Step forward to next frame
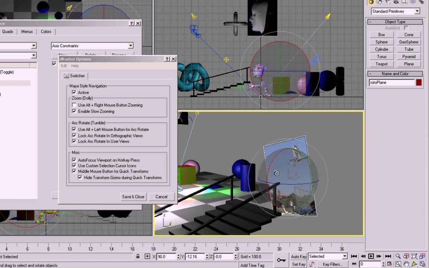 point(379,256)
